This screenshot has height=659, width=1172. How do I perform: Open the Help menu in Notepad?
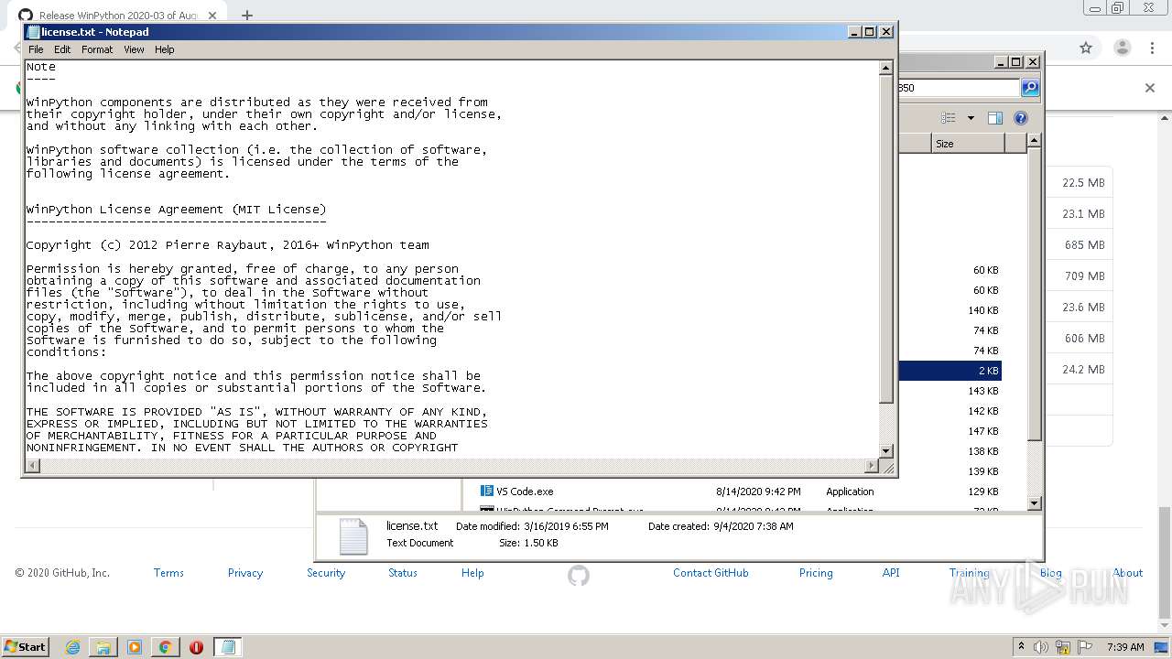tap(165, 49)
